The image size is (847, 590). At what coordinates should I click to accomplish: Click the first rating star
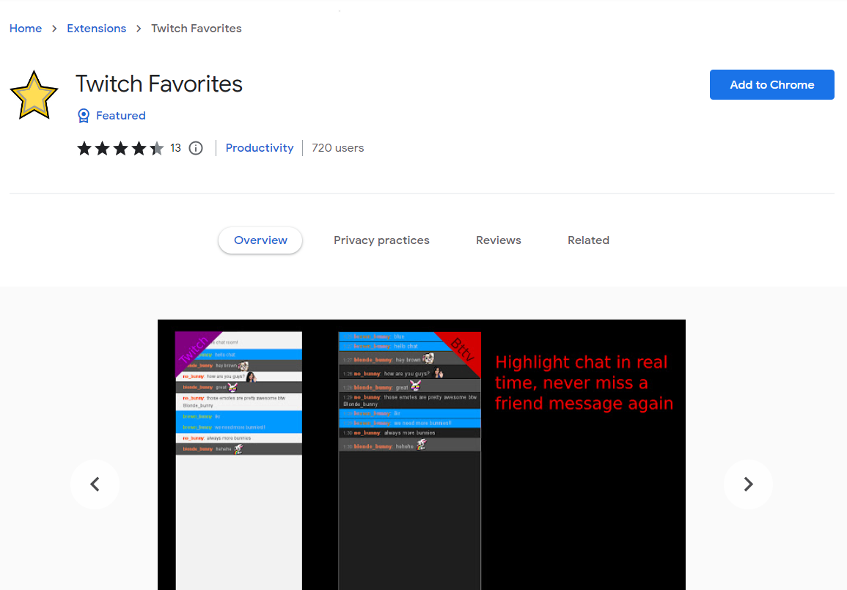pyautogui.click(x=84, y=147)
